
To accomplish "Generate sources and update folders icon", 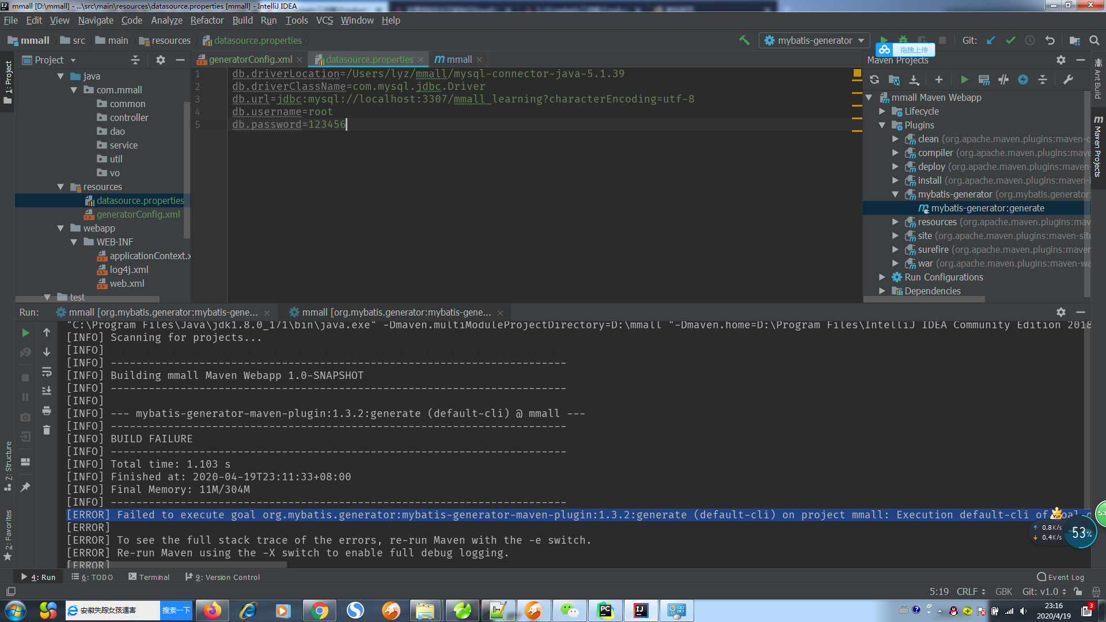I will (x=894, y=79).
